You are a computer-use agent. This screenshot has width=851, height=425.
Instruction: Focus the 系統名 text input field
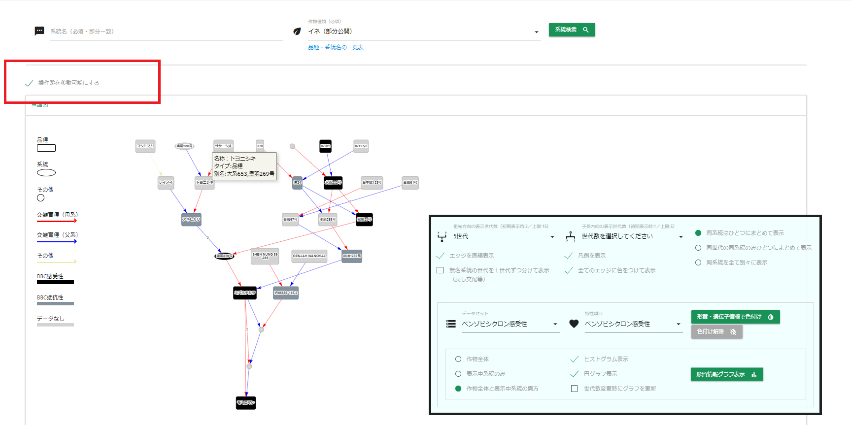[166, 32]
